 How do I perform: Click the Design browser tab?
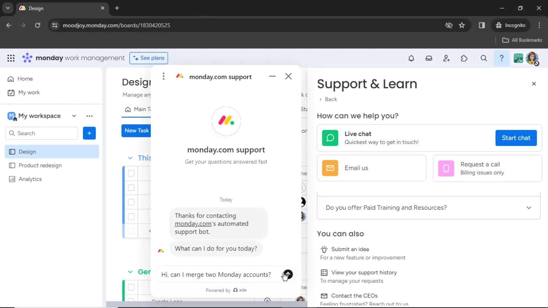(62, 8)
